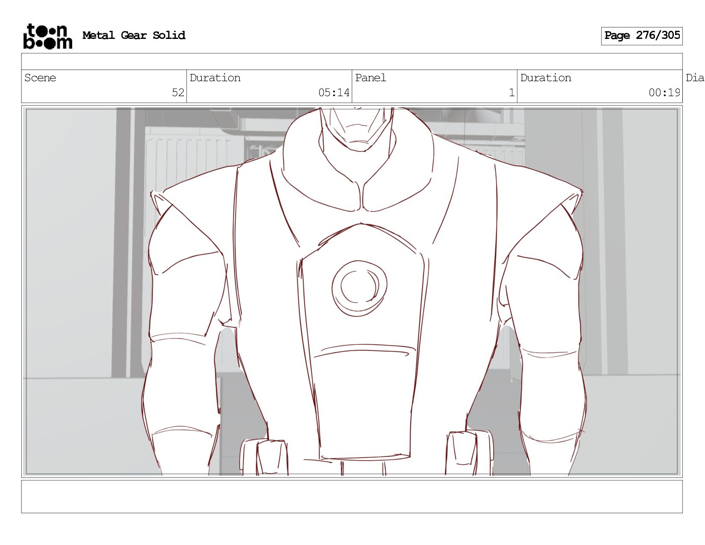Click the 'Page 276/305' page indicator
This screenshot has height=545, width=705.
(x=642, y=36)
